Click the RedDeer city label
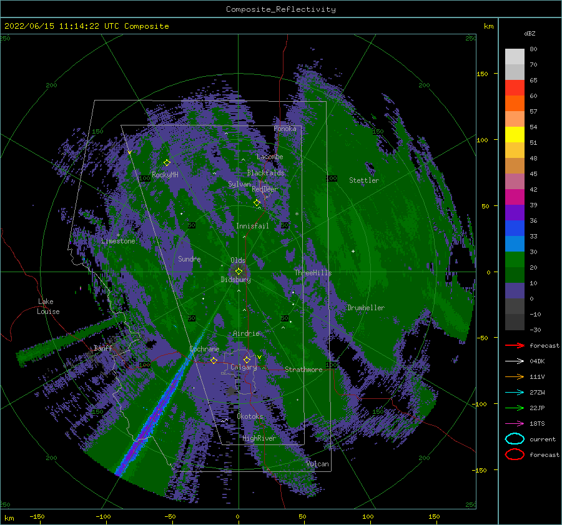The image size is (562, 525). point(265,189)
